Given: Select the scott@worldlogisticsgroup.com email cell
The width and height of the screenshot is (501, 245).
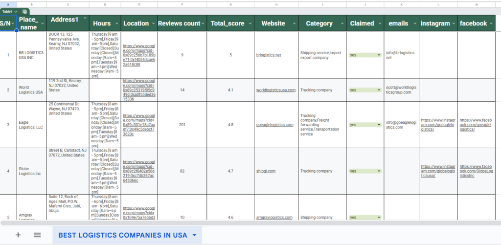Looking at the screenshot, I should [x=401, y=90].
